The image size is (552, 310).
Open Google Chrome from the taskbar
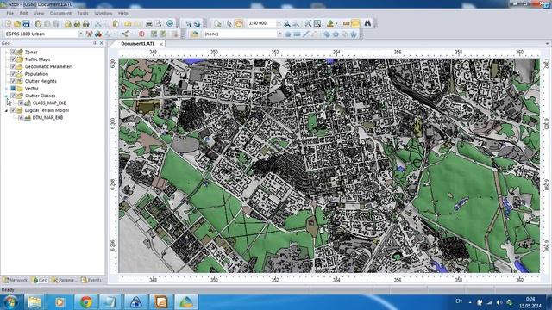pyautogui.click(x=86, y=302)
